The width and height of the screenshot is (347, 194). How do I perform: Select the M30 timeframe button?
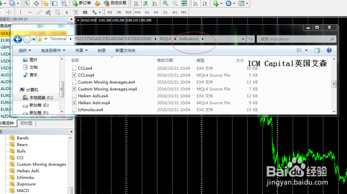pyautogui.click(x=138, y=12)
